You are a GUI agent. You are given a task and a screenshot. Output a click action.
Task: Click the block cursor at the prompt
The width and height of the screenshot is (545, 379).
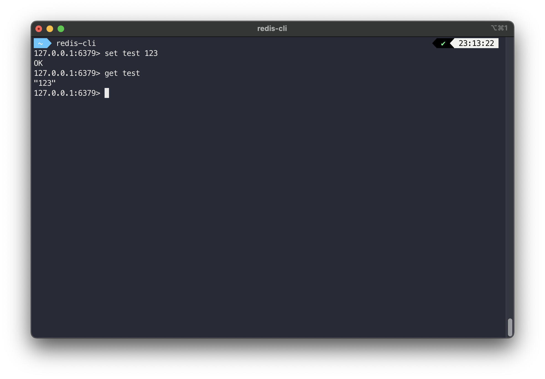coord(107,93)
